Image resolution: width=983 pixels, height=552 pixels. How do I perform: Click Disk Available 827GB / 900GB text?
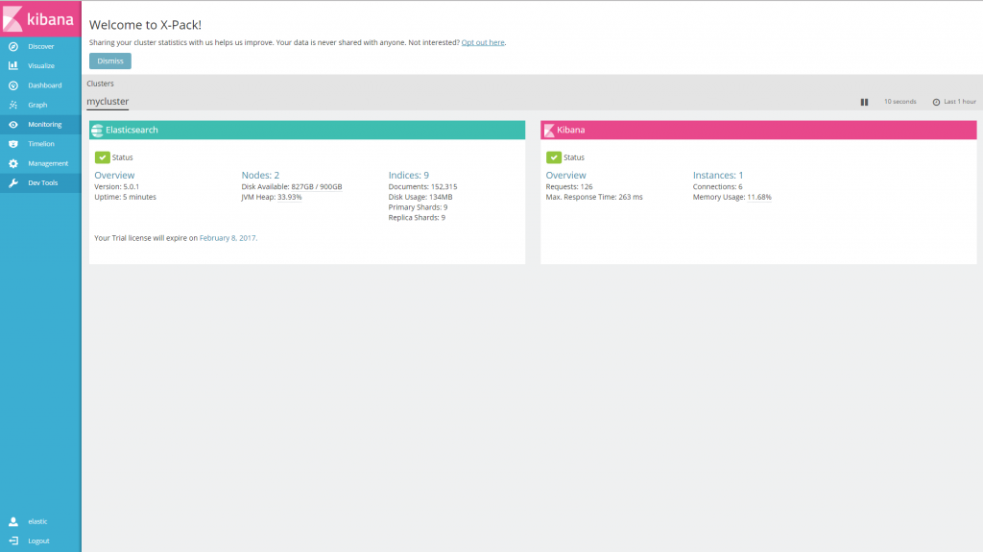pyautogui.click(x=292, y=187)
